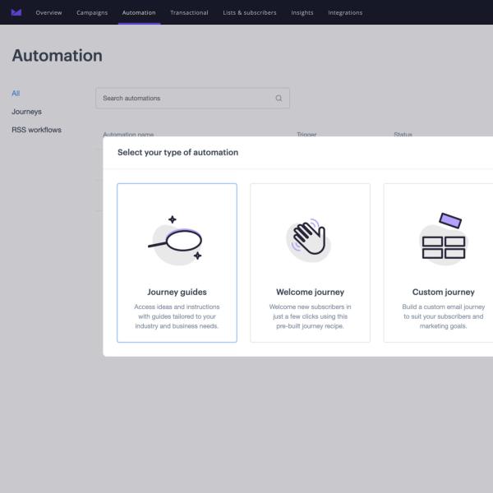Show All automations in sidebar
The height and width of the screenshot is (493, 493).
[16, 94]
